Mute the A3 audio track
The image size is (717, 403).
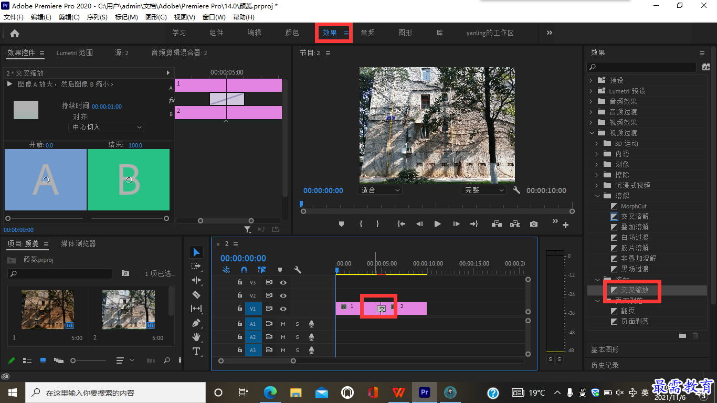point(283,350)
